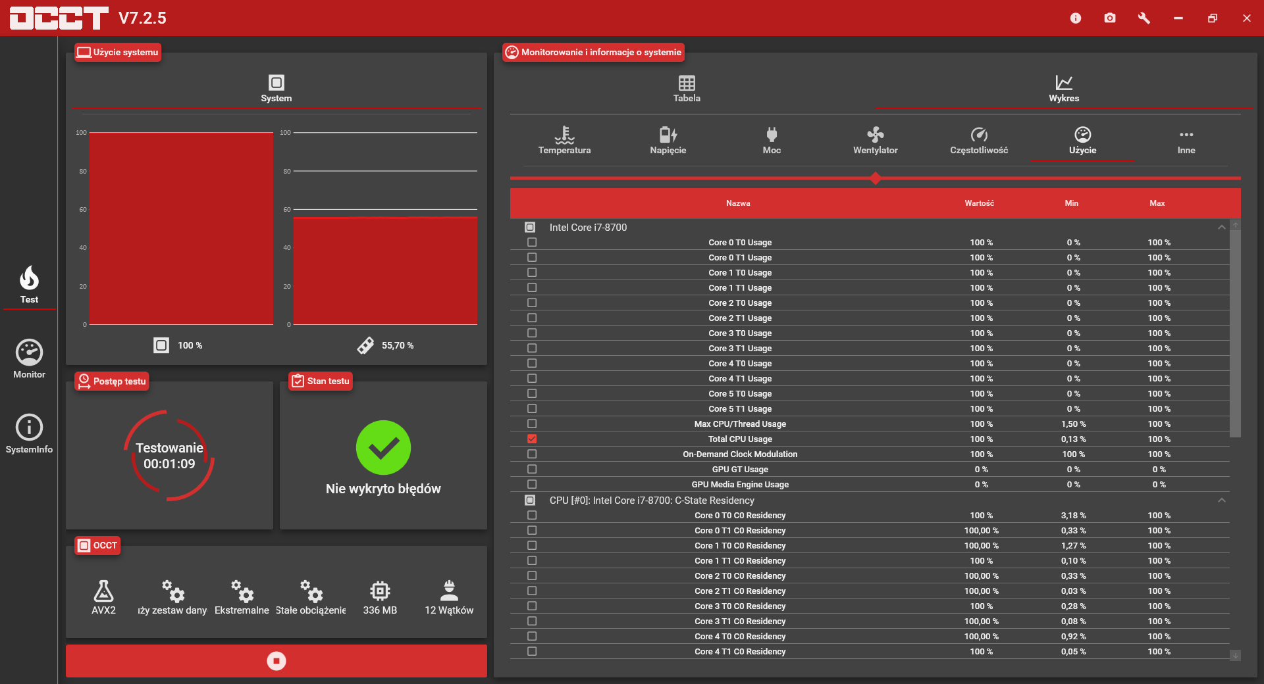Open the info icon in title bar
Viewport: 1264px width, 684px height.
click(1076, 18)
